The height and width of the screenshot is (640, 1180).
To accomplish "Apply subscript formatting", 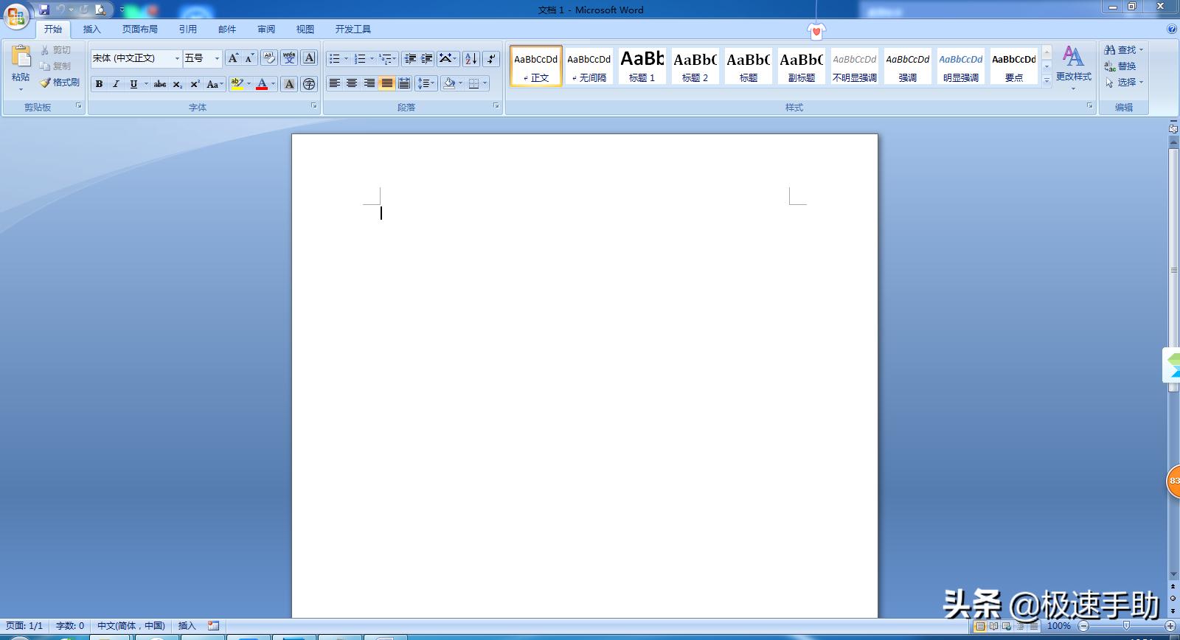I will pos(178,84).
